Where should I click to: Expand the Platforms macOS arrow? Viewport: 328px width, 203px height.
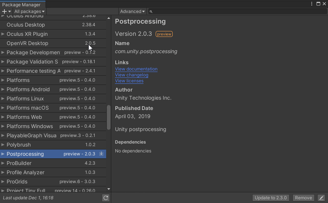[3, 108]
